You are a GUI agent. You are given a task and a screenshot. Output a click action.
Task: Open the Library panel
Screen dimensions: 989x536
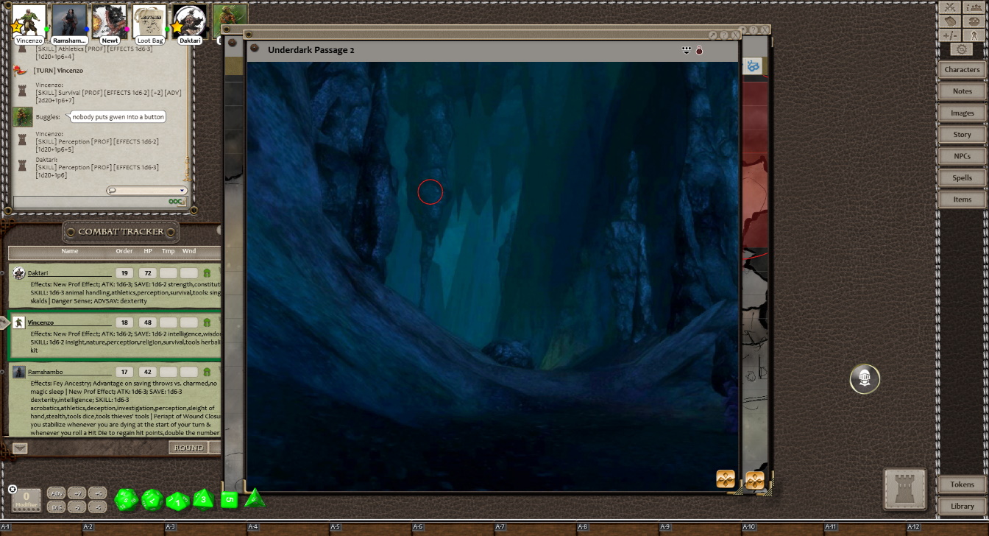tap(962, 506)
